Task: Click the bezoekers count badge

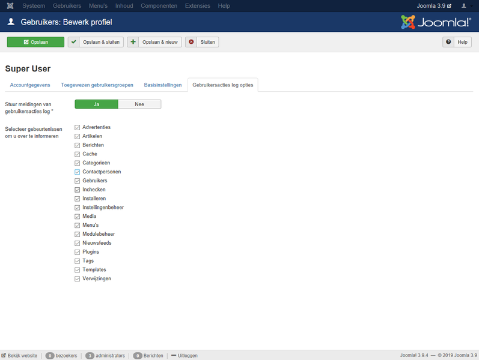Action: pyautogui.click(x=50, y=356)
